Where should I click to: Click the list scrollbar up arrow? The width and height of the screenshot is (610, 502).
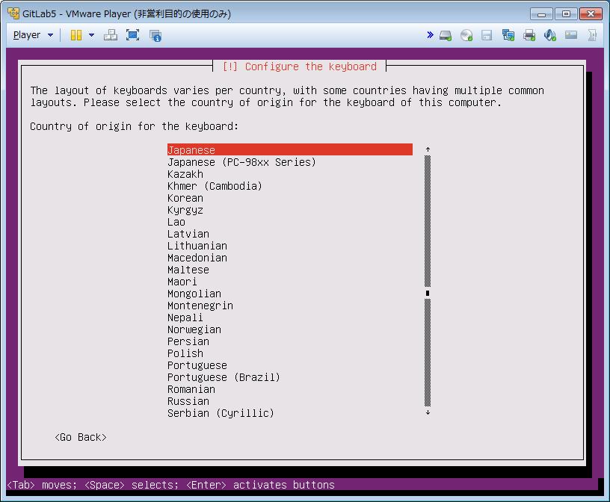(428, 149)
